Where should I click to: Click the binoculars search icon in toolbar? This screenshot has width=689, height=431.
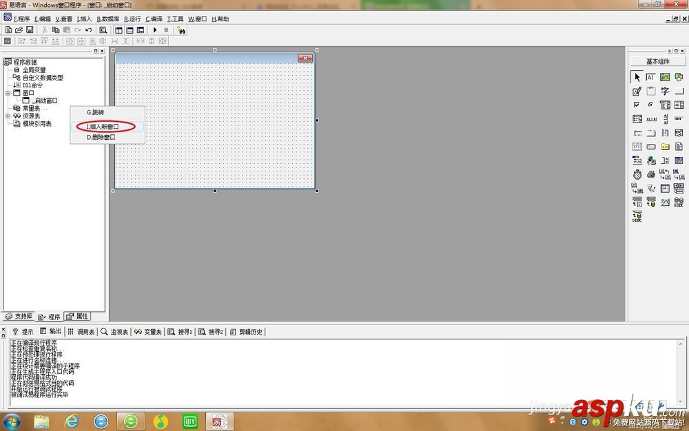[181, 30]
